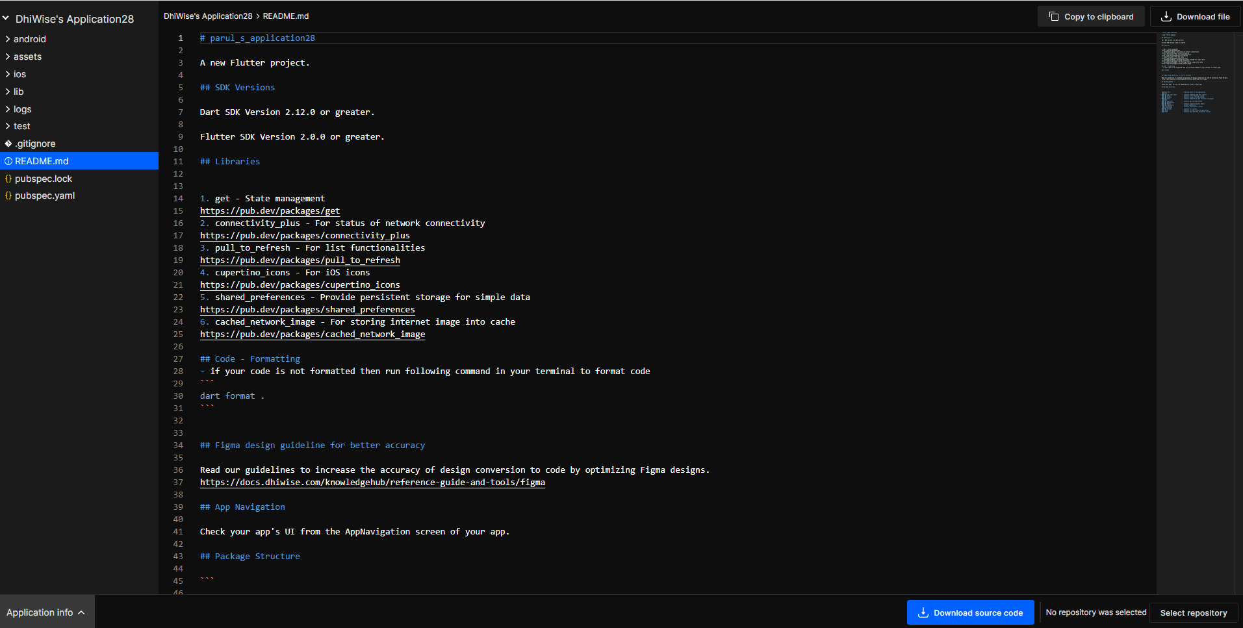1243x628 pixels.
Task: Click the Select repository button
Action: (1194, 613)
